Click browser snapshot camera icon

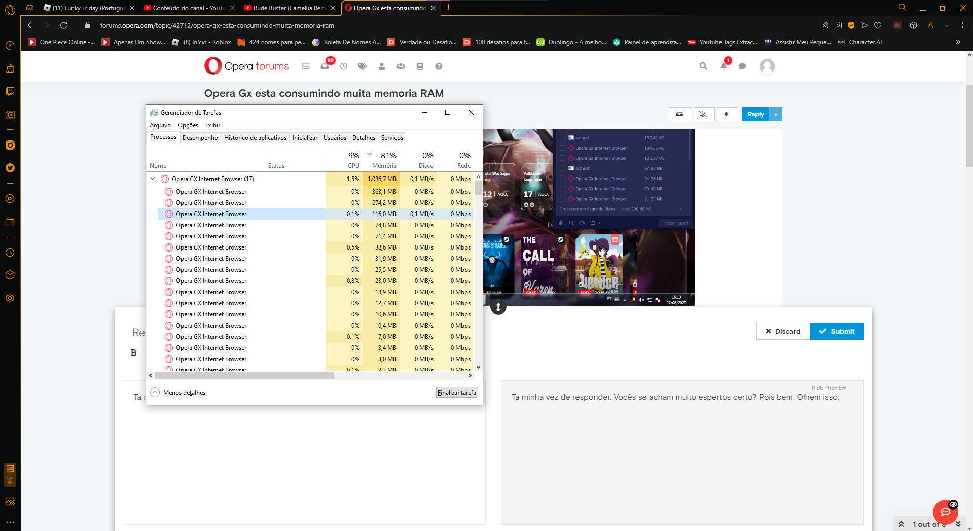coord(838,25)
